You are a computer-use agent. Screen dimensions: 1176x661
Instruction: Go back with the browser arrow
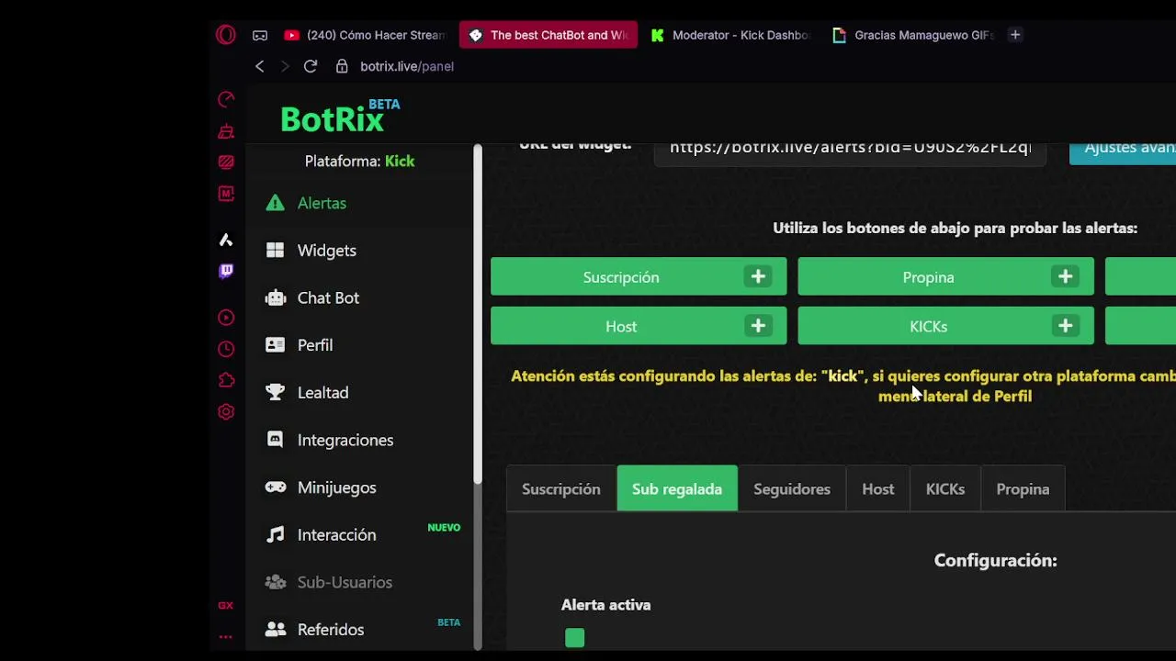pyautogui.click(x=260, y=66)
